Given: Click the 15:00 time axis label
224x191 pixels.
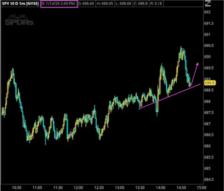Looking at the screenshot, I should [201, 187].
